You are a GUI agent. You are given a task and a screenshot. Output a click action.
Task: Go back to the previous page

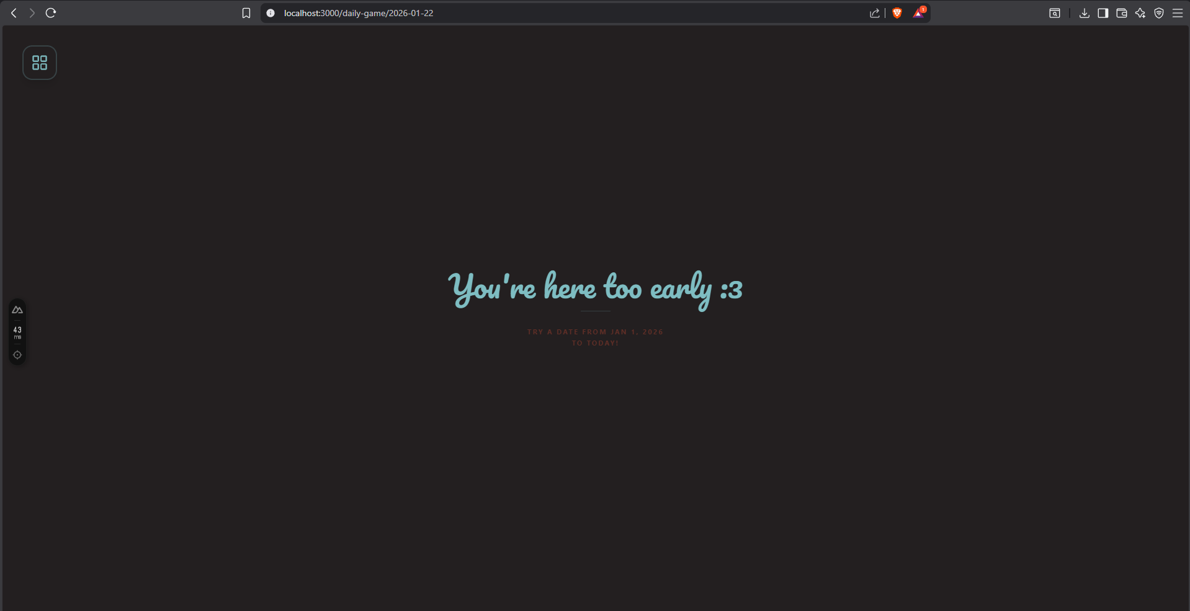pos(14,13)
